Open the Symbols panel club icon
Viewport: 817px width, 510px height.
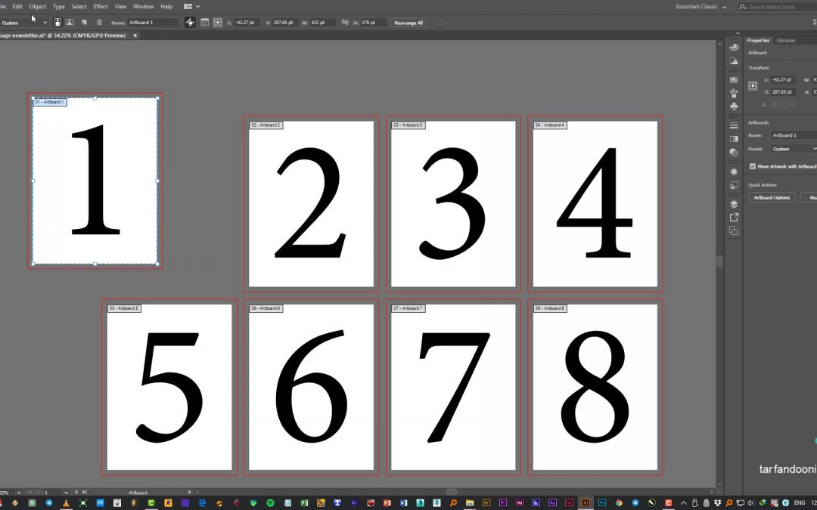pyautogui.click(x=734, y=107)
